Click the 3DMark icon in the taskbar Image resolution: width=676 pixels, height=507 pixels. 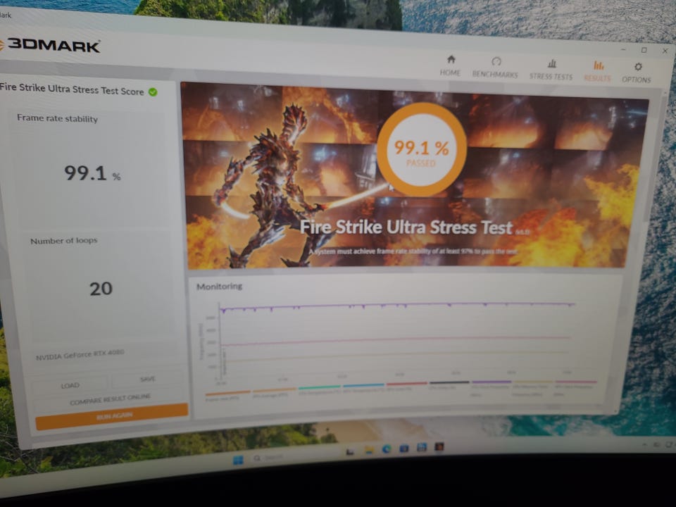[439, 446]
